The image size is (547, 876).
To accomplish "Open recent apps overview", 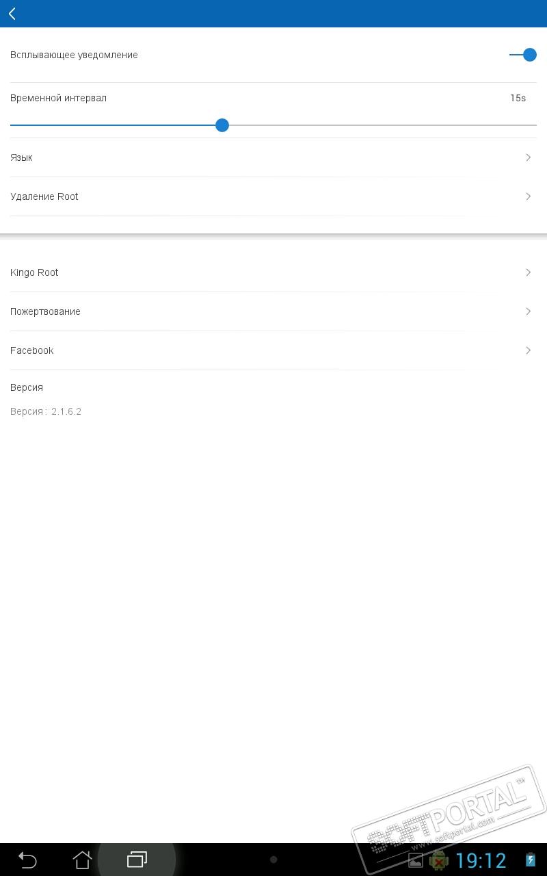I will [137, 860].
